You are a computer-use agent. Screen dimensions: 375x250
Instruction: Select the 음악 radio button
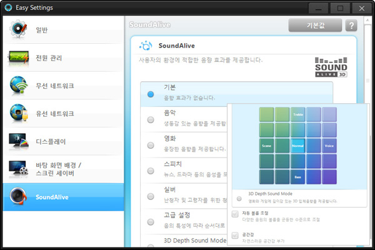coord(151,119)
